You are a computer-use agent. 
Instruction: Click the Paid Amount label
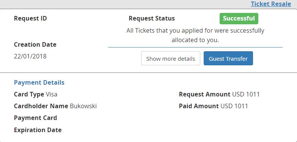click(199, 106)
